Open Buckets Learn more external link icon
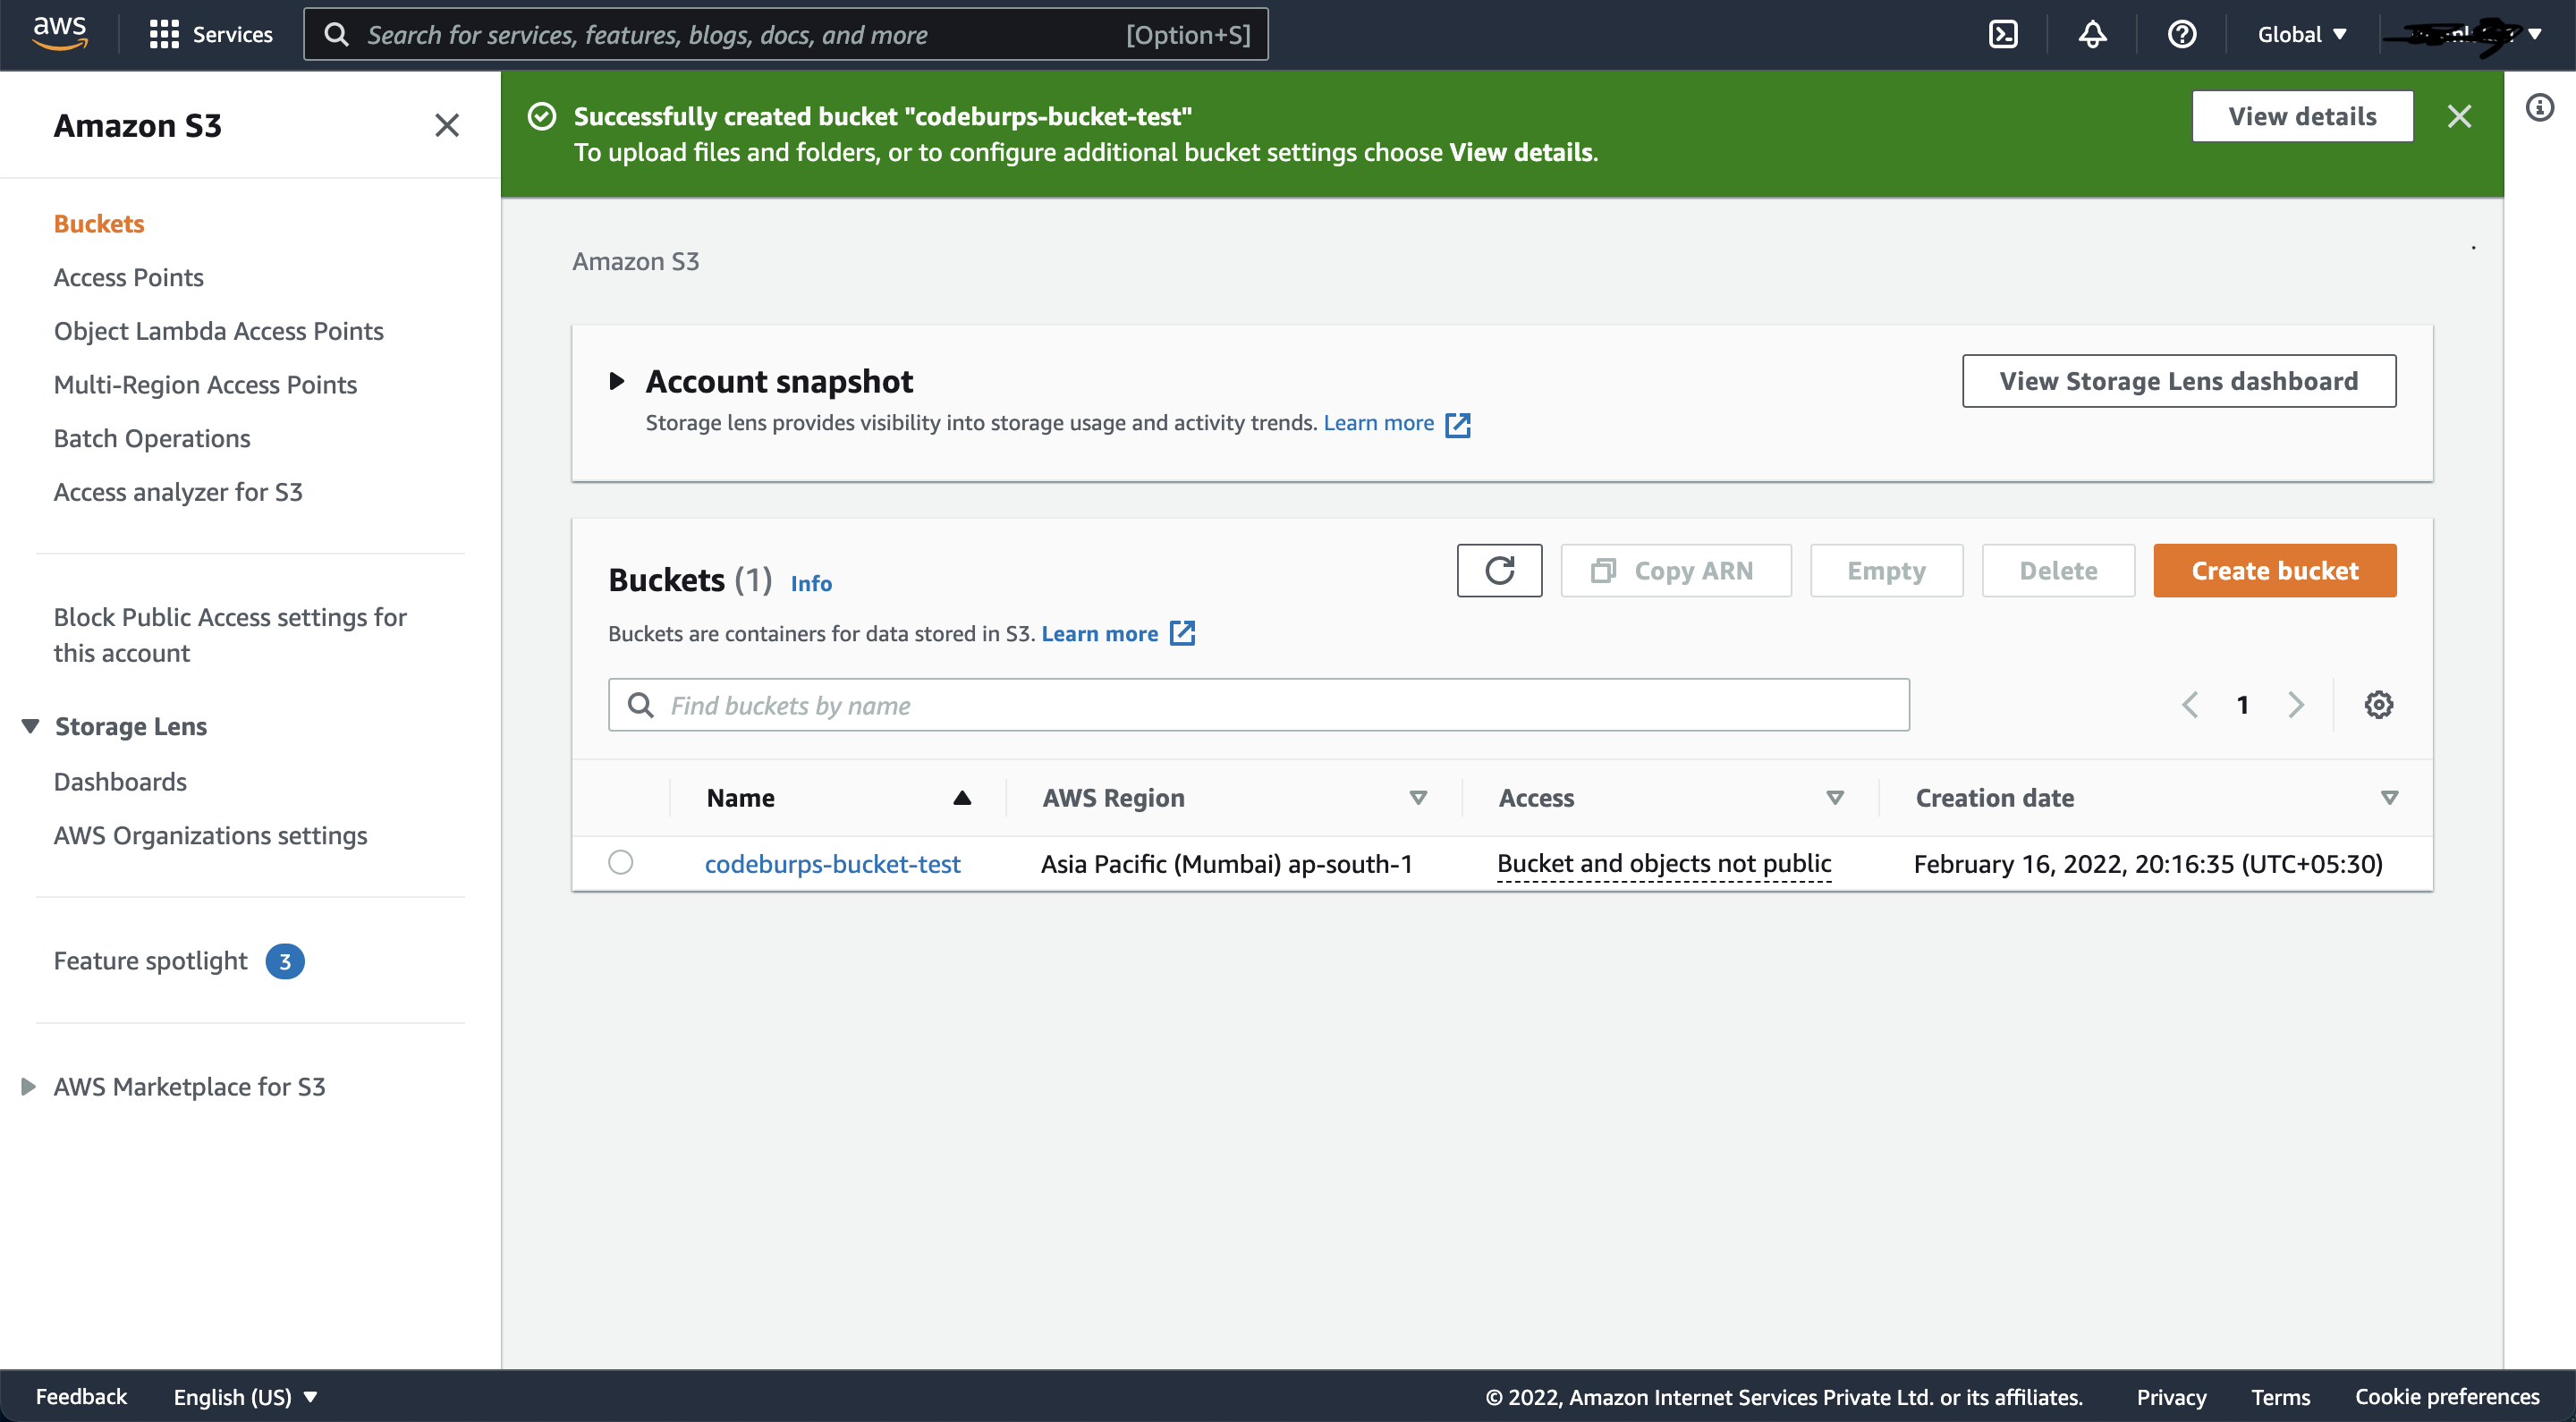This screenshot has width=2576, height=1422. (x=1183, y=634)
